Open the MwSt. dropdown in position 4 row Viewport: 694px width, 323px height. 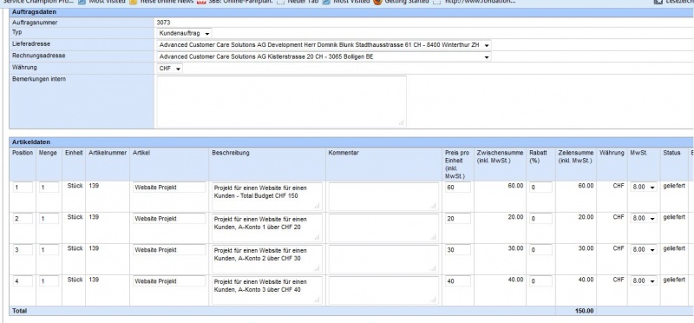(x=644, y=281)
